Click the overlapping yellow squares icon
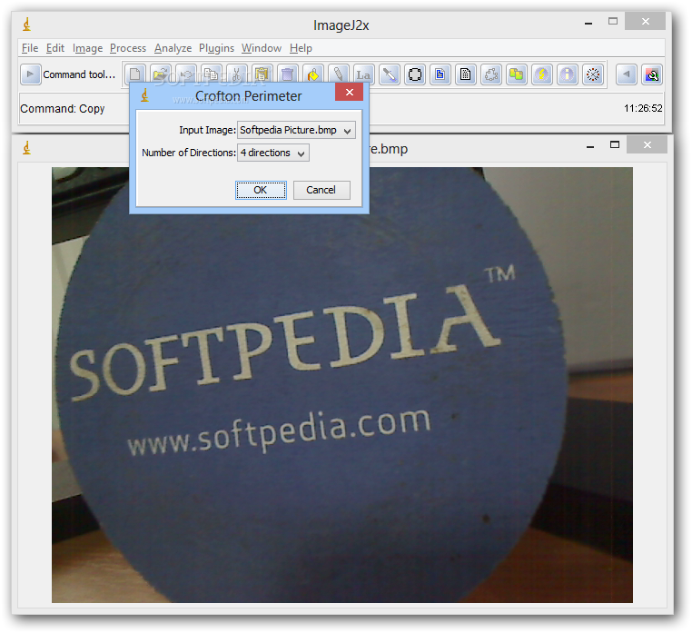Screen dimensions: 692x633 [x=516, y=74]
